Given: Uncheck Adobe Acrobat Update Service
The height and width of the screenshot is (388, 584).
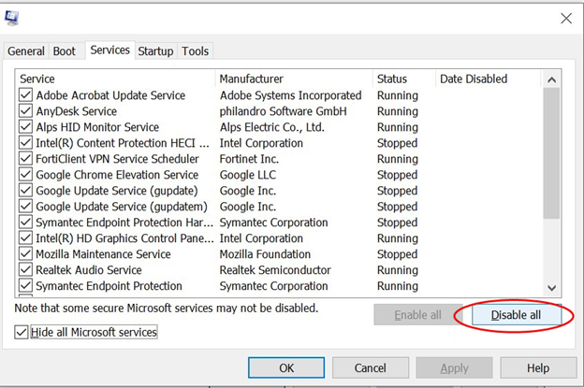Looking at the screenshot, I should tap(25, 95).
